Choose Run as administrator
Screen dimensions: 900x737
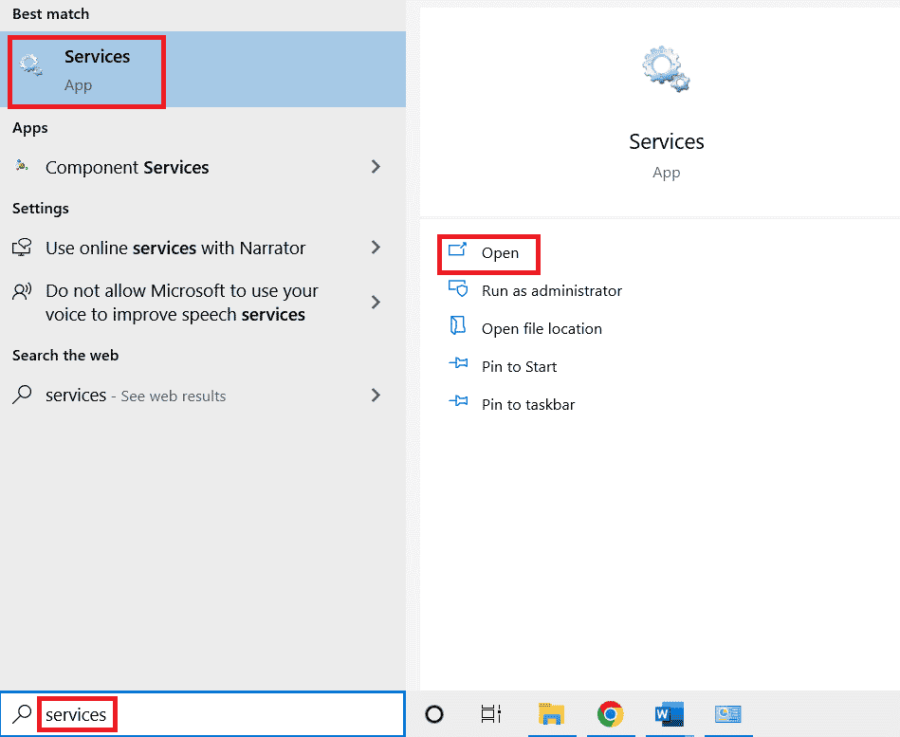point(552,291)
